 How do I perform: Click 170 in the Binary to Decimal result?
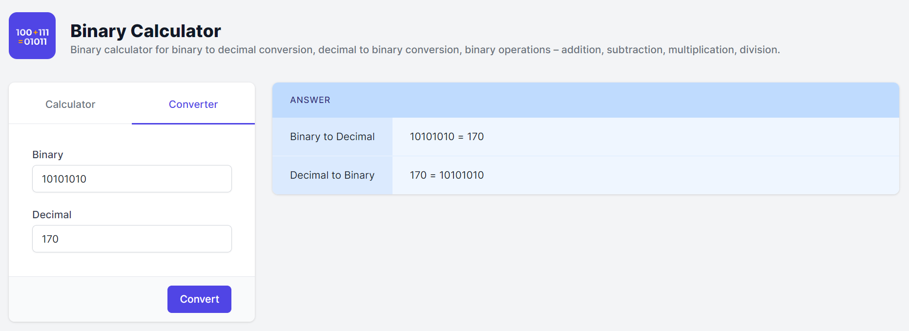click(475, 137)
